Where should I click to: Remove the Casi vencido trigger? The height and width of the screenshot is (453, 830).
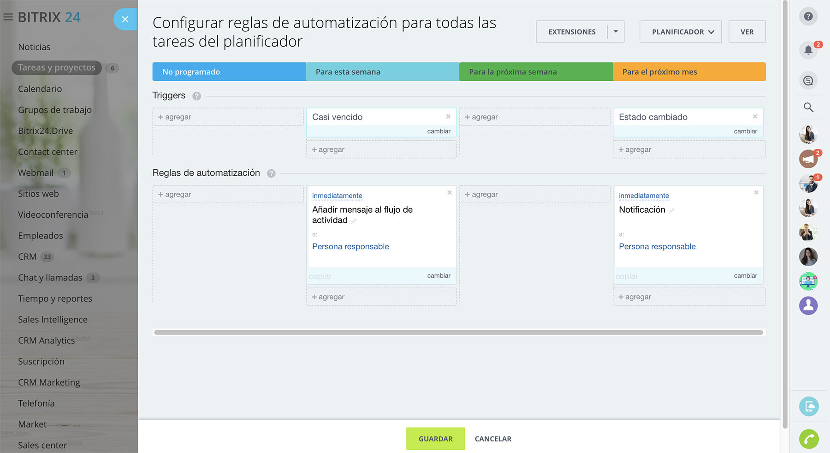coord(448,116)
